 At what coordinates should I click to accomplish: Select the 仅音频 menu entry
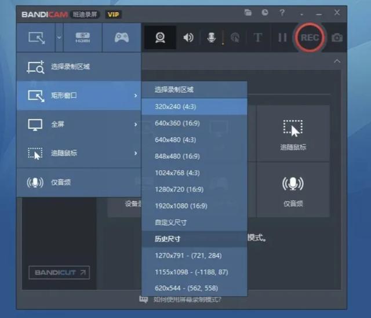(x=79, y=182)
